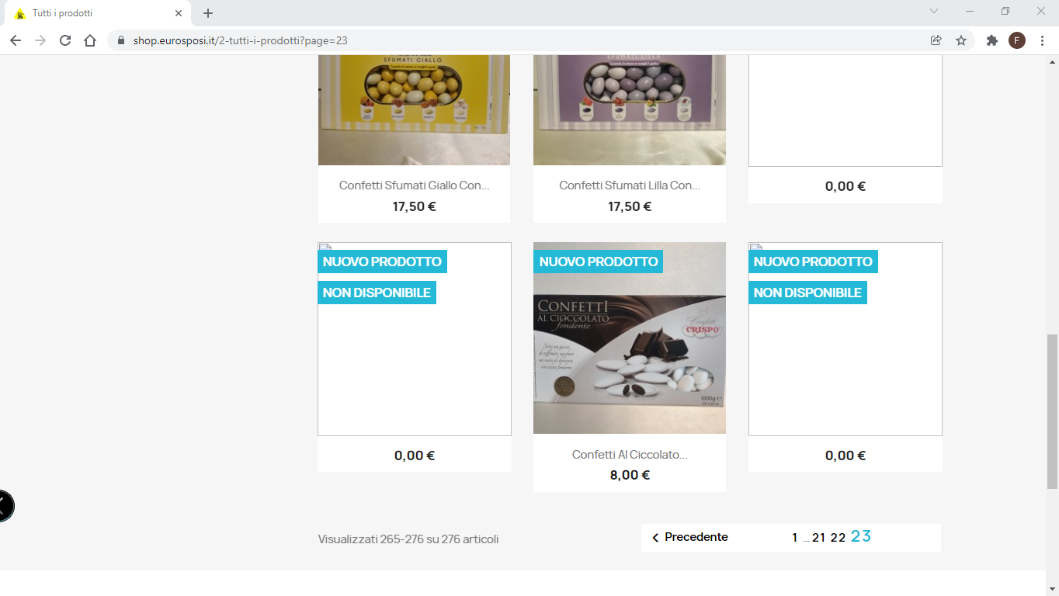Go to page 21 of products
1059x596 pixels.
[x=818, y=538]
